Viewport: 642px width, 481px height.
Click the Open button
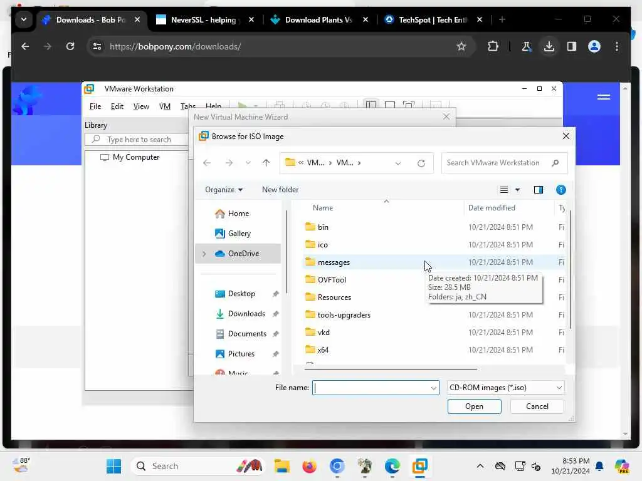pos(474,406)
